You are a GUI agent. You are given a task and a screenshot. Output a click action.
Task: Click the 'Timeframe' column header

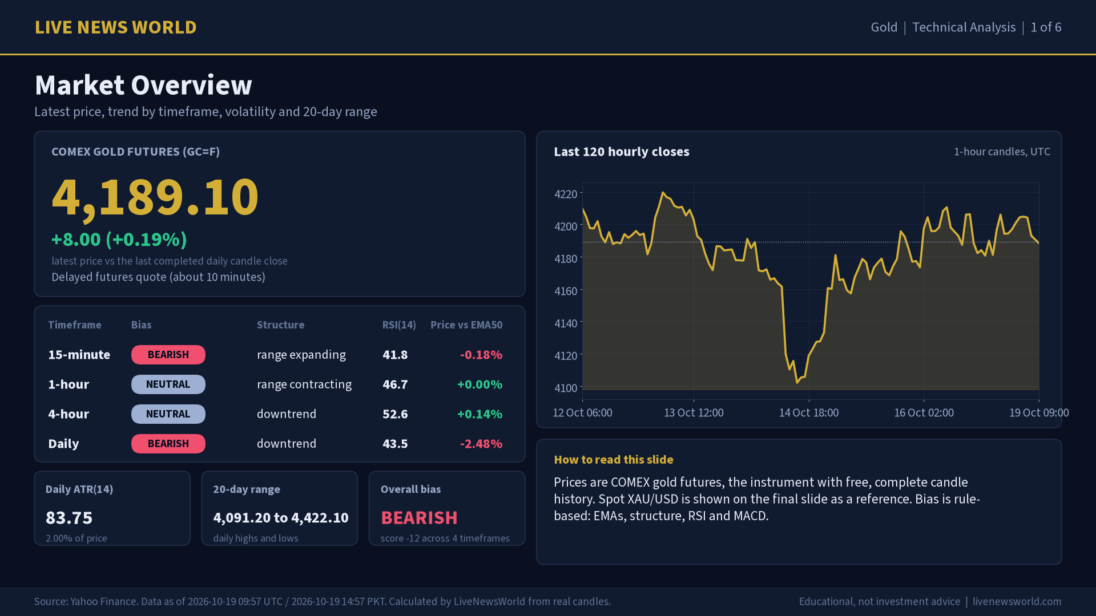[75, 325]
